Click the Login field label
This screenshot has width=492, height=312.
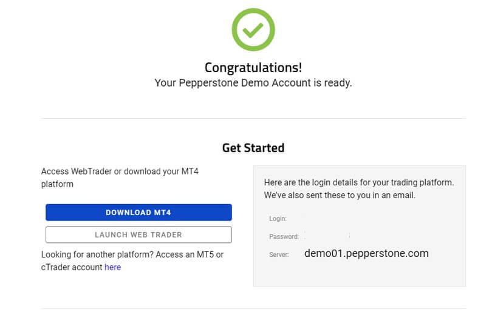[x=278, y=219]
